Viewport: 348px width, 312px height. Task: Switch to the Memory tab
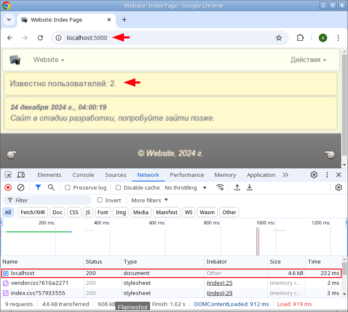click(225, 175)
